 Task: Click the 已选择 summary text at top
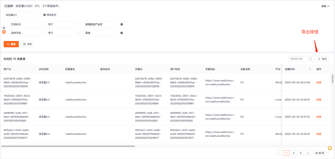tap(32, 6)
